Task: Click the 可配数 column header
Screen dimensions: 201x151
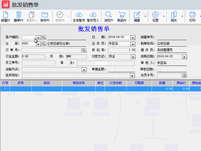Action: [139, 83]
